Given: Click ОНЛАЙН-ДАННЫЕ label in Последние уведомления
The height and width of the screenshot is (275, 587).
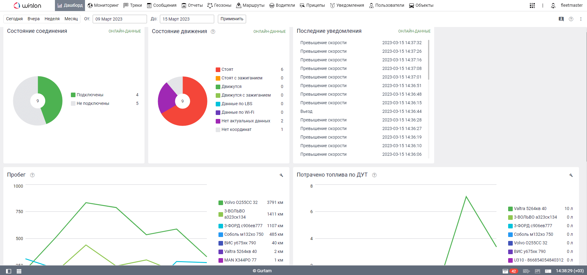Looking at the screenshot, I should (x=414, y=31).
